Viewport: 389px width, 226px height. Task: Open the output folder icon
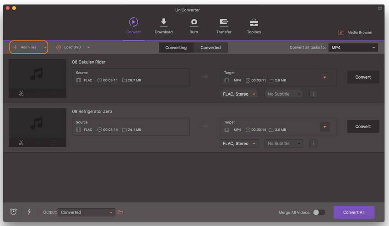pos(120,212)
